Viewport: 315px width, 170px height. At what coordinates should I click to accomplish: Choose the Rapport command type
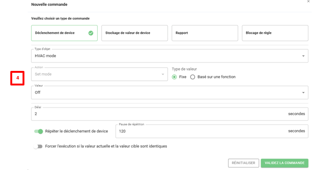coord(205,33)
